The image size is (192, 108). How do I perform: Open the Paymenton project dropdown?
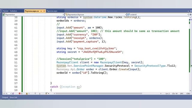pos(33,15)
